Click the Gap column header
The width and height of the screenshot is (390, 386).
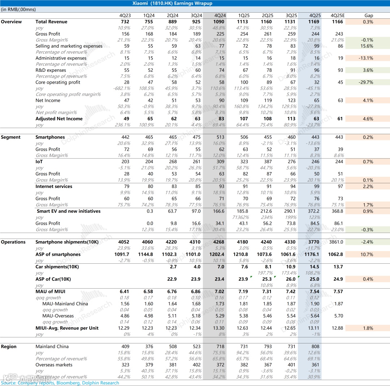369,16
